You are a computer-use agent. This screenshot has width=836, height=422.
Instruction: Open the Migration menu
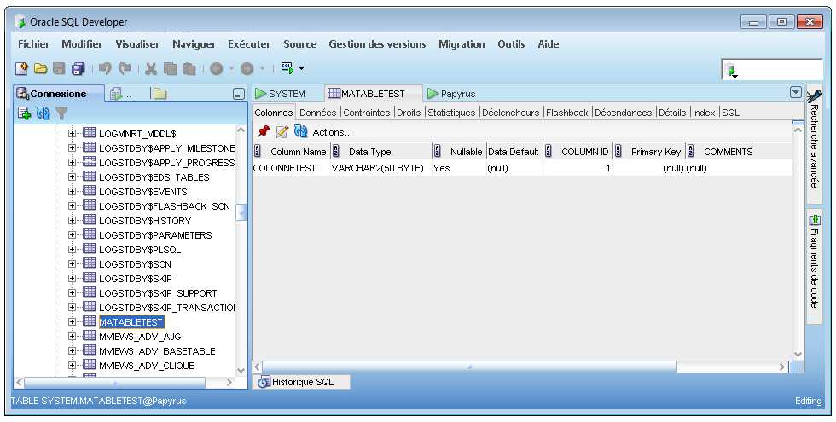462,44
